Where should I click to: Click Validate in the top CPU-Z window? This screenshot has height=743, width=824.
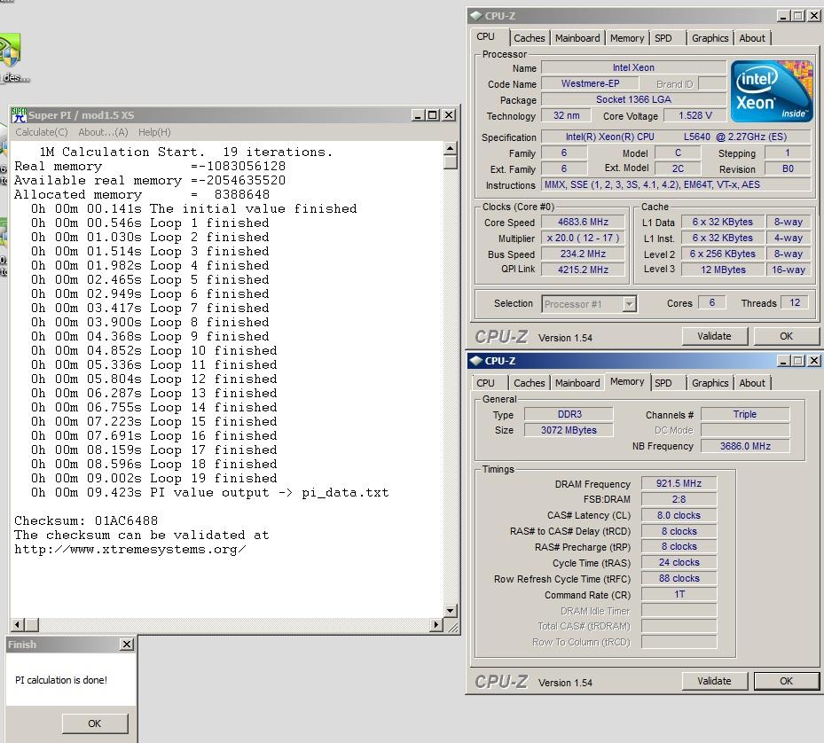[x=714, y=336]
